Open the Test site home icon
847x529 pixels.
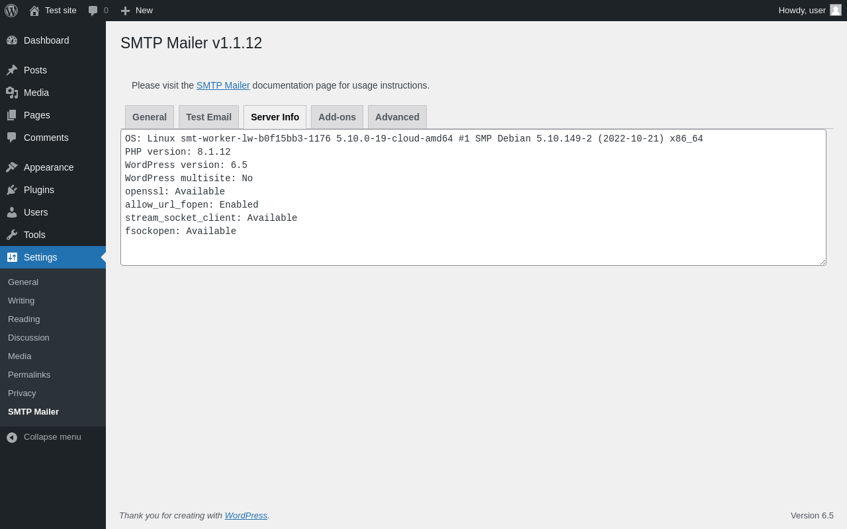pos(34,11)
